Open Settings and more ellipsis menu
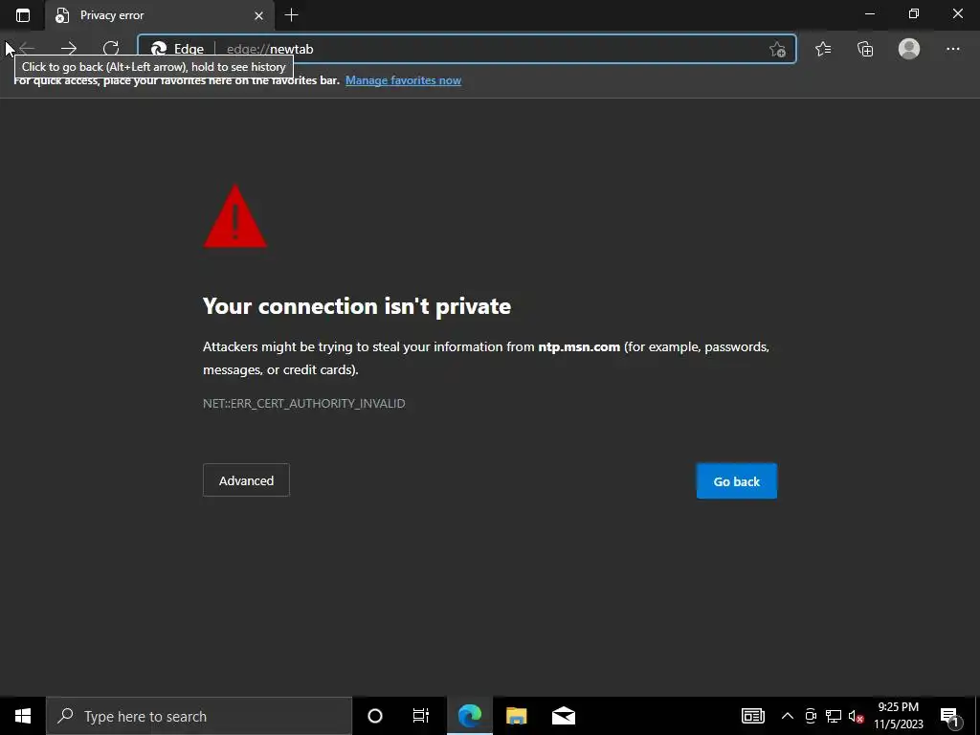The height and width of the screenshot is (735, 980). [952, 49]
